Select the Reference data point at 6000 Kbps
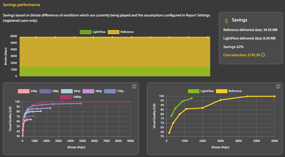285x157 pixels. (275, 96)
